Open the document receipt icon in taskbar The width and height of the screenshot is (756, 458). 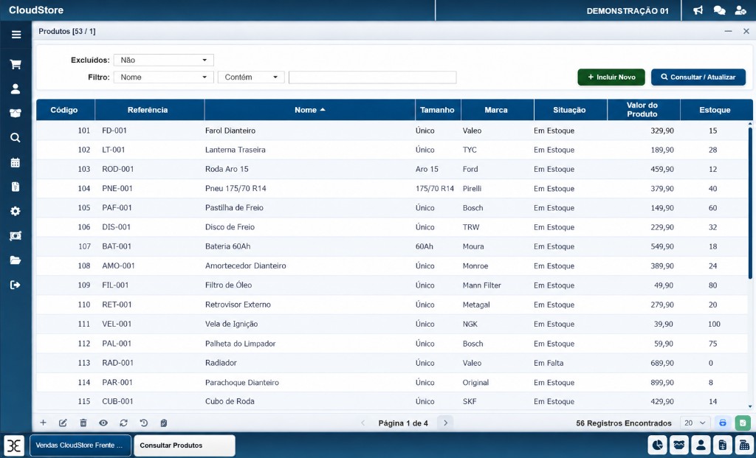point(723,445)
